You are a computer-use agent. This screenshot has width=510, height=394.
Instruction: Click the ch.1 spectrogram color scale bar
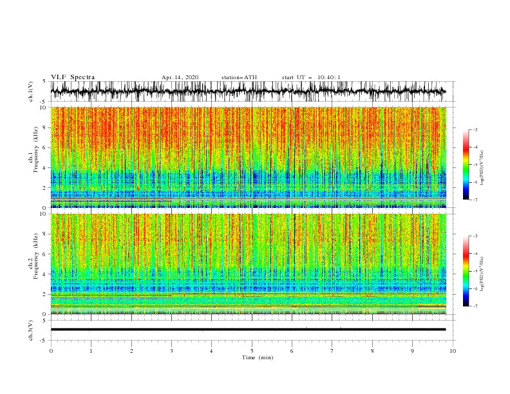(466, 165)
